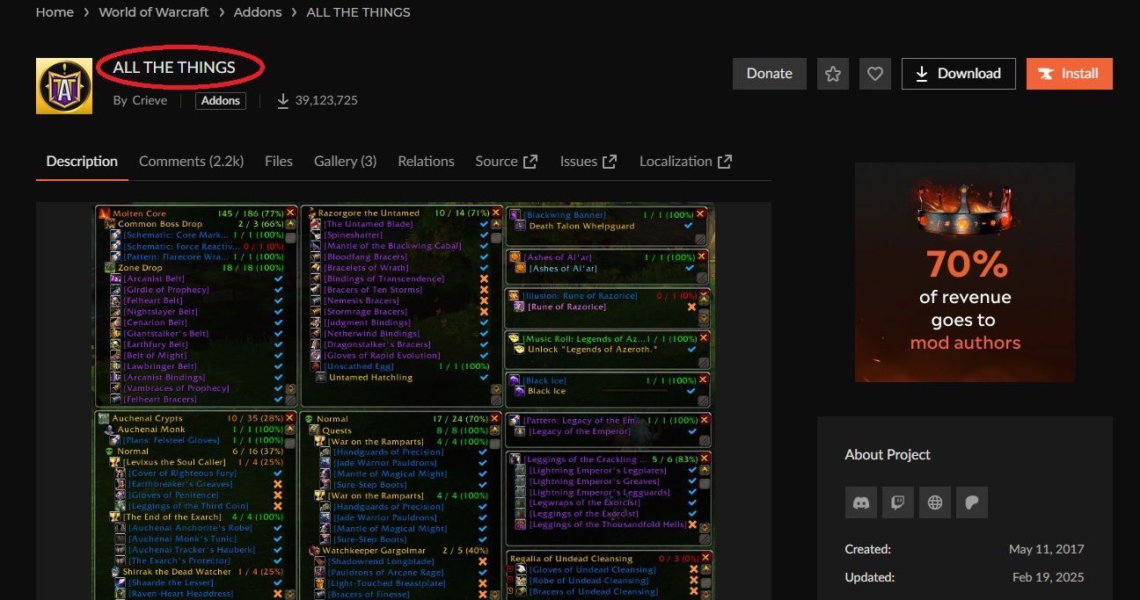Favorite the project with the star icon
This screenshot has width=1140, height=600.
click(x=832, y=74)
